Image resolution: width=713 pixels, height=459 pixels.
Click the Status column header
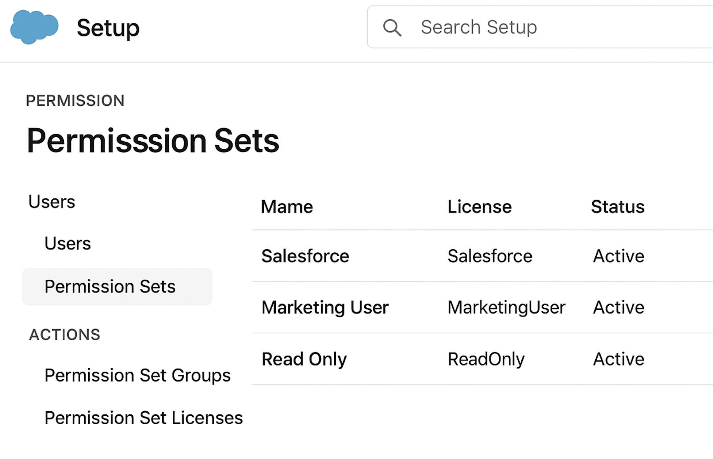tap(617, 206)
